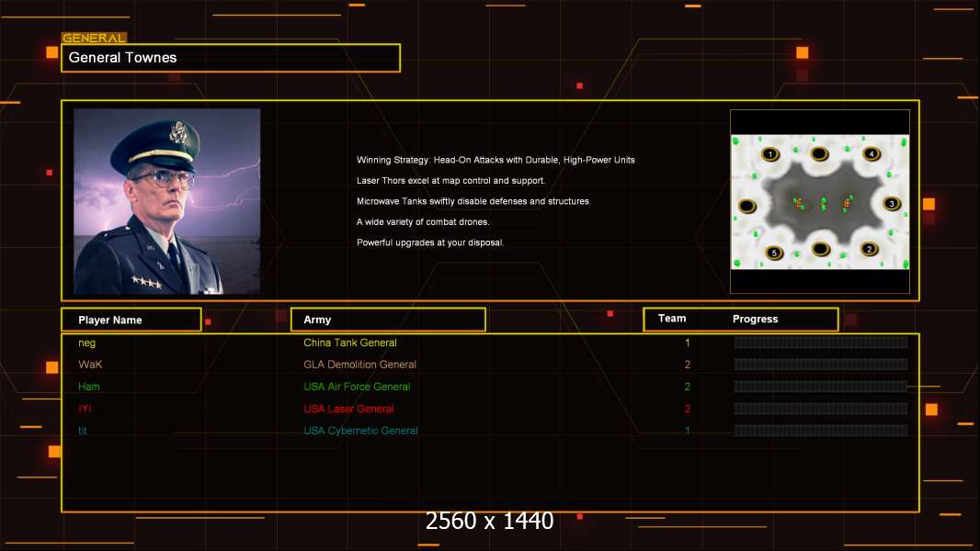Click the Winning Strategy text line

coord(496,161)
